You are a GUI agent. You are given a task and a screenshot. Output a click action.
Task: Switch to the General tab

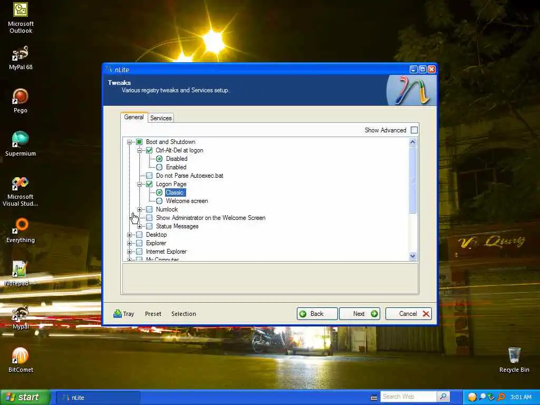coord(134,117)
